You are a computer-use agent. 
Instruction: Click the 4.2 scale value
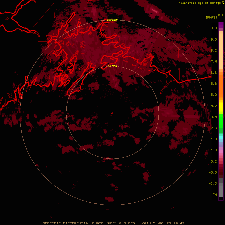(214, 106)
